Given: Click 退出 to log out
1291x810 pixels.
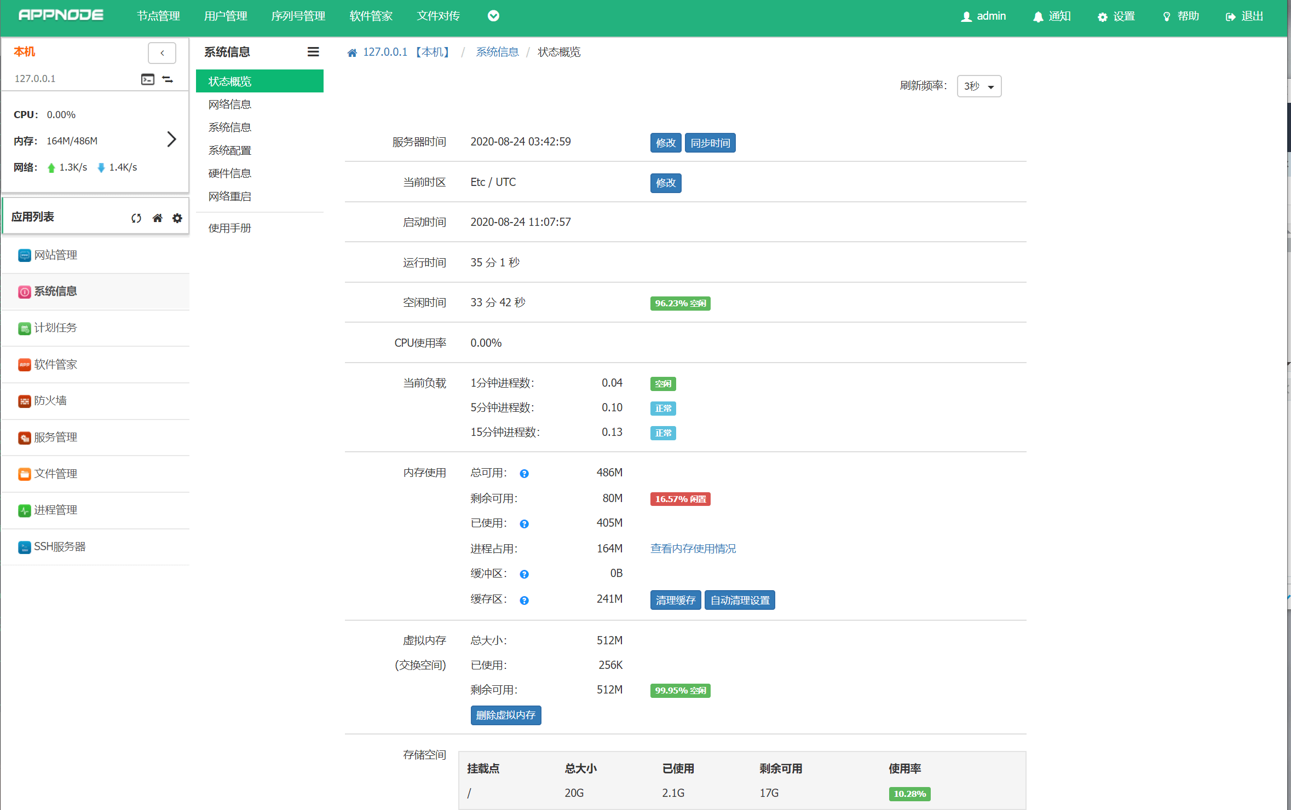Looking at the screenshot, I should 1244,16.
